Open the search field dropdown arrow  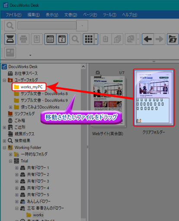(82, 26)
